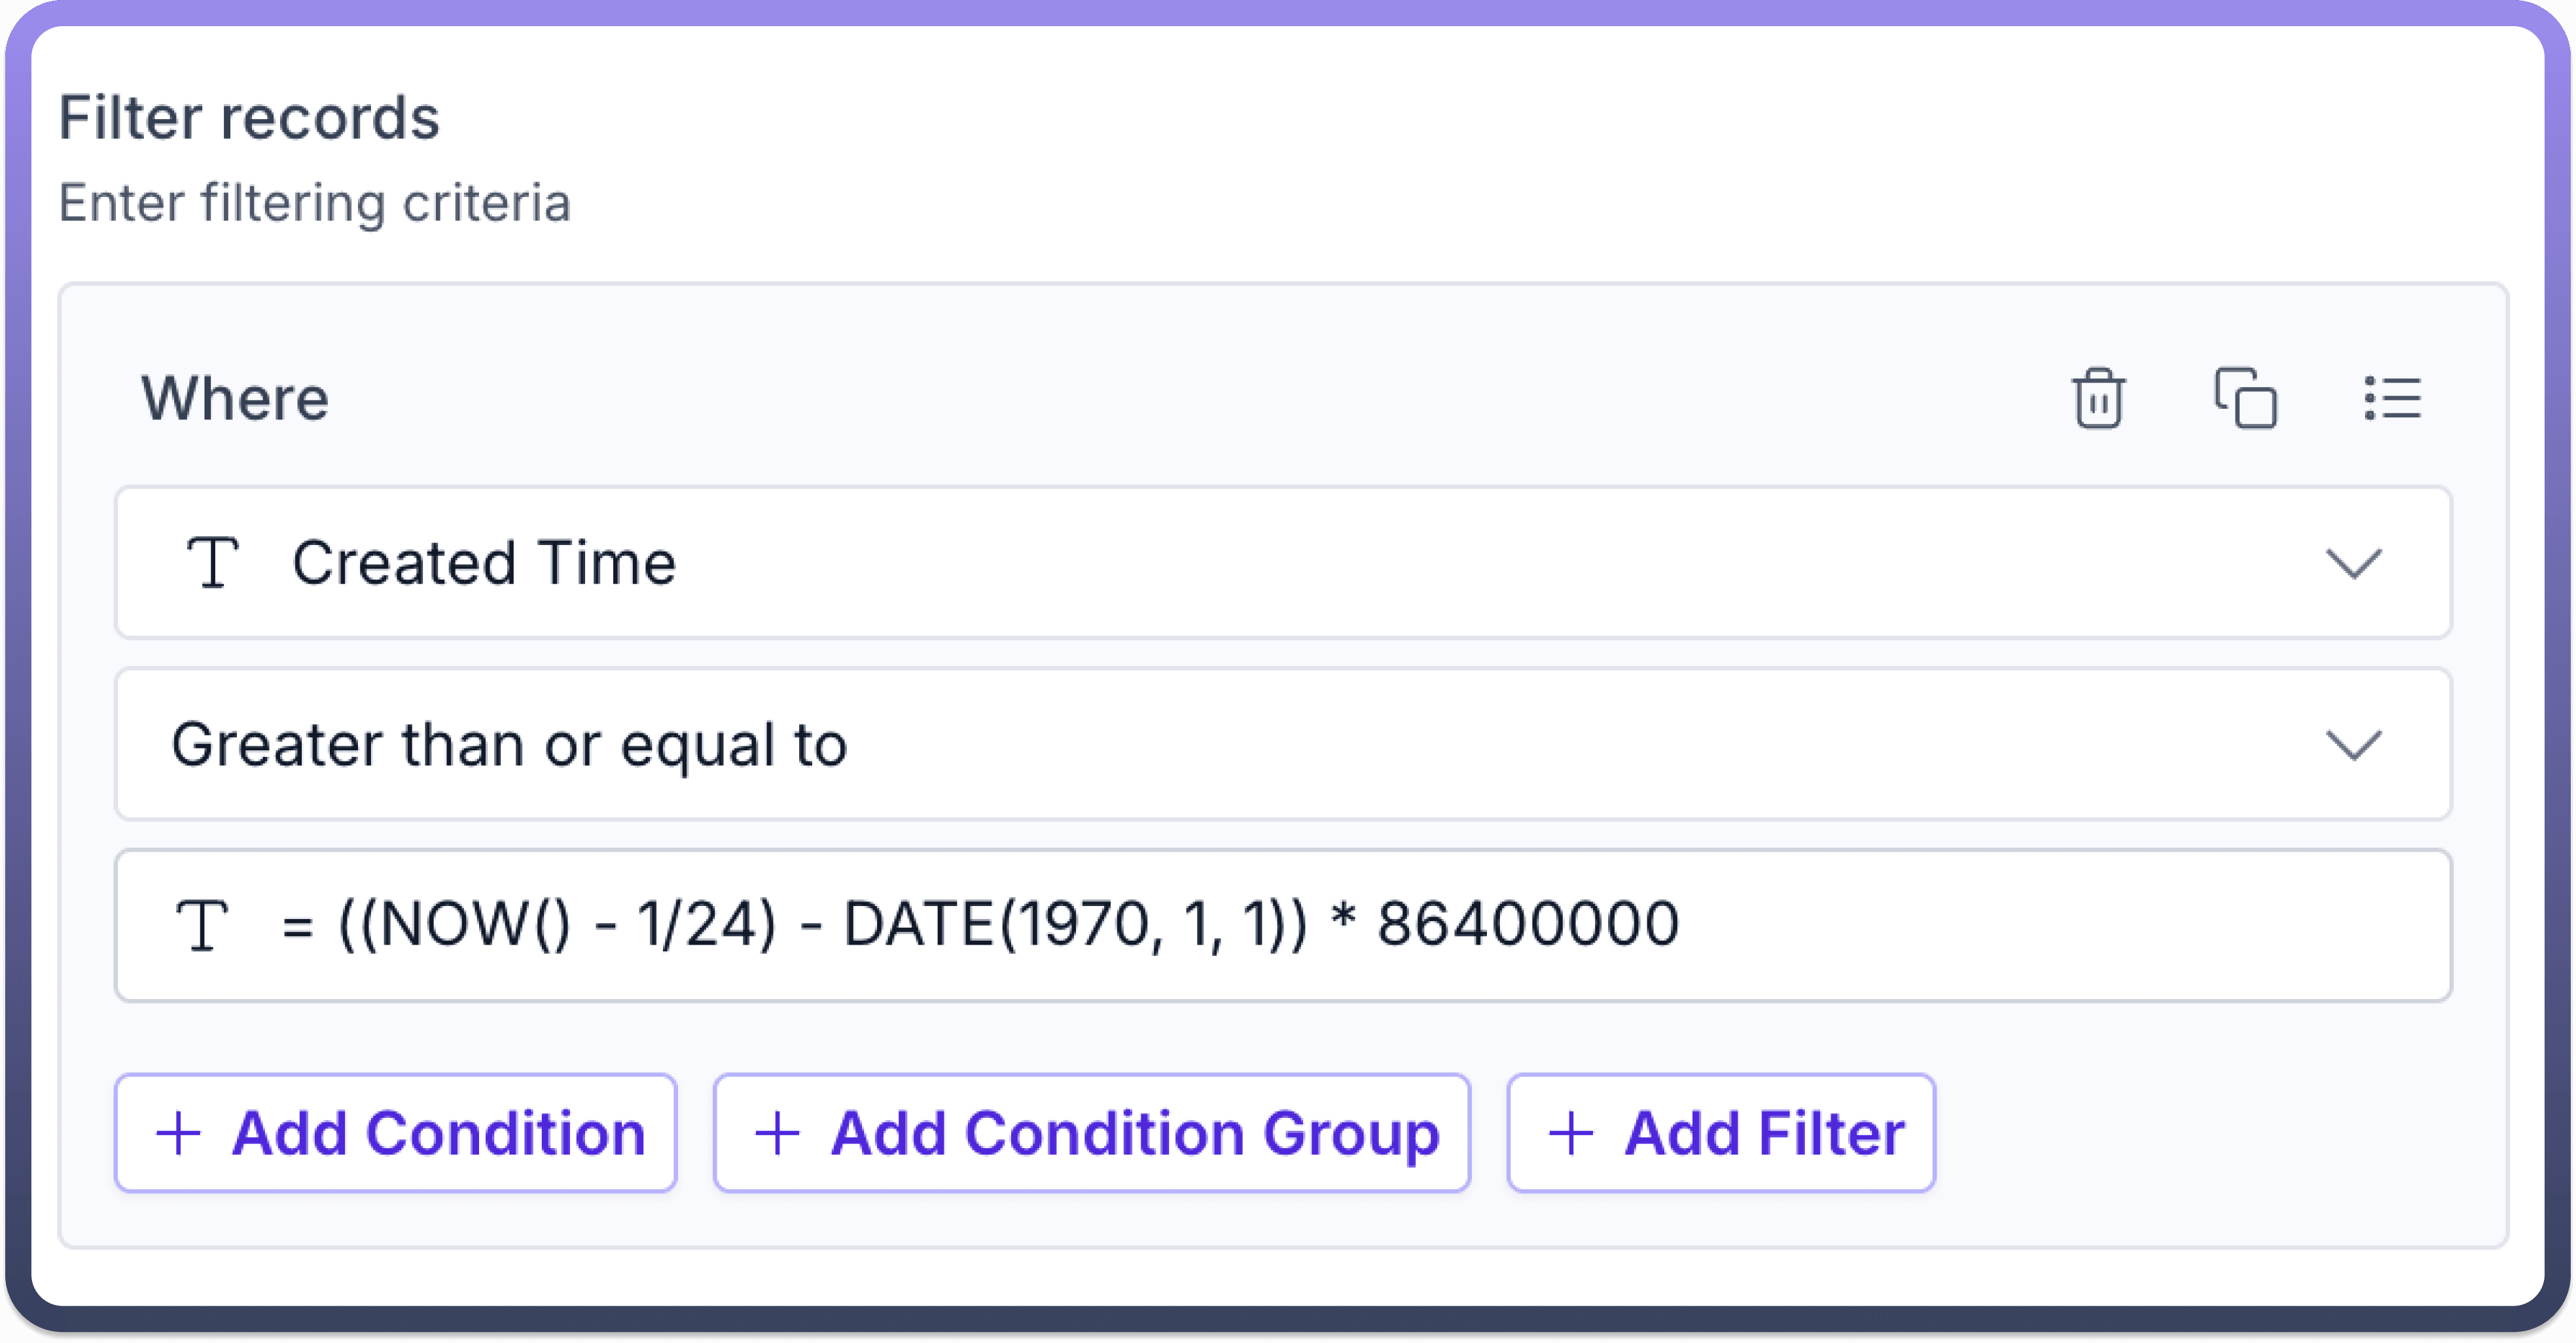Click the Enter filtering criteria text
2576x1343 pixels.
pyautogui.click(x=314, y=203)
